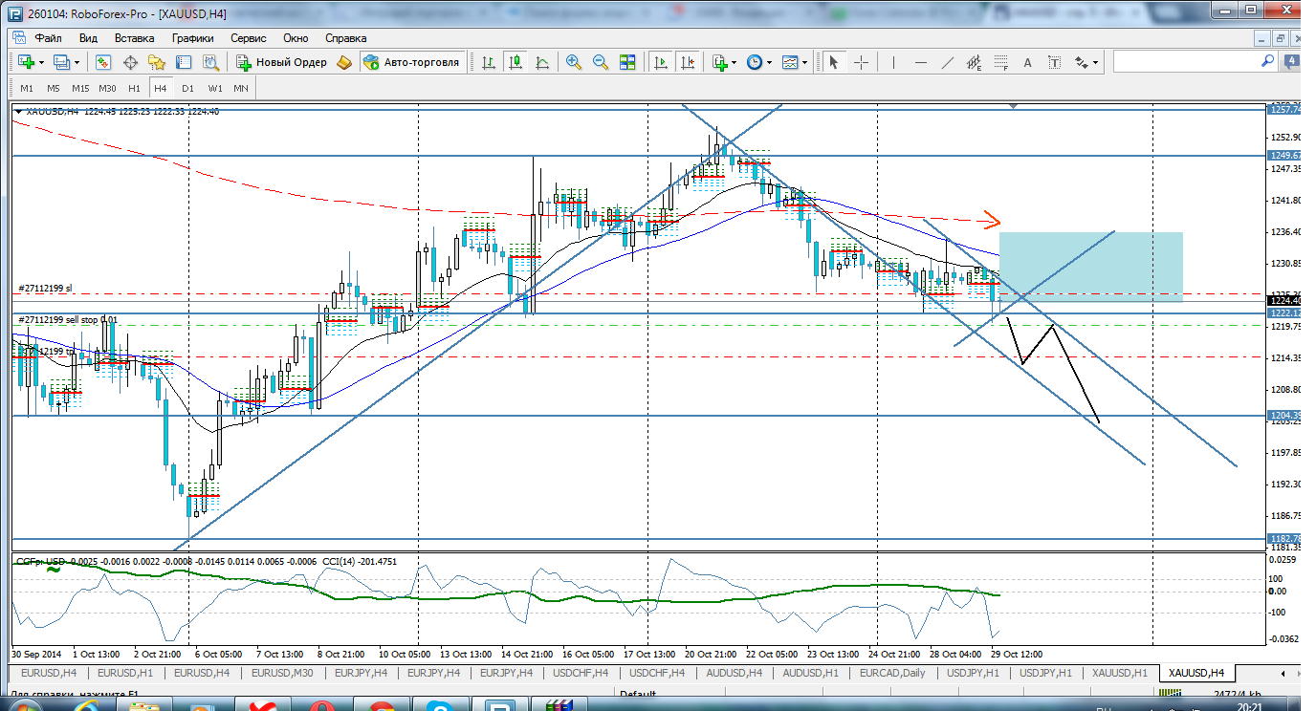Screen dimensions: 1316x711
Task: Expand the Profiles dropdown arrow
Action: pos(77,62)
